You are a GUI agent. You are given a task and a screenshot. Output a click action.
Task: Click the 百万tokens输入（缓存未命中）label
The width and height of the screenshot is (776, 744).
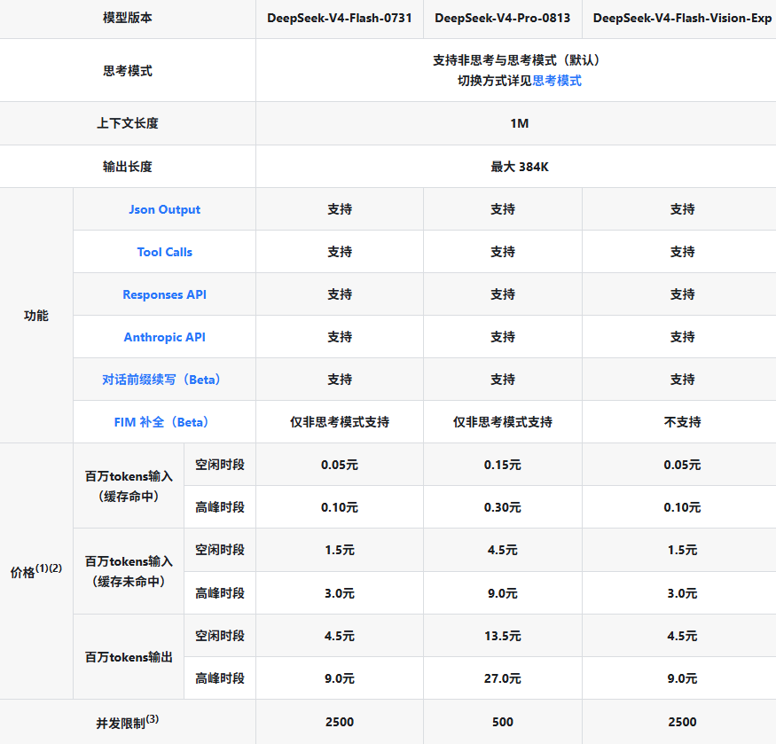129,571
